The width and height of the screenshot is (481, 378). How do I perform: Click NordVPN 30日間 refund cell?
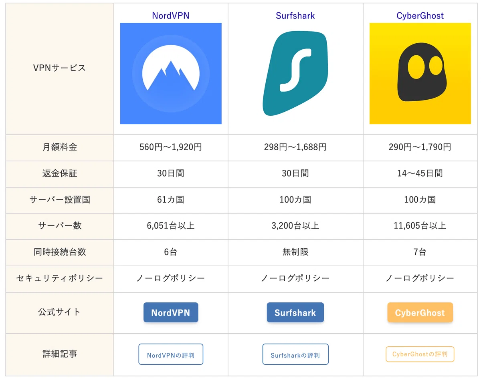point(171,174)
